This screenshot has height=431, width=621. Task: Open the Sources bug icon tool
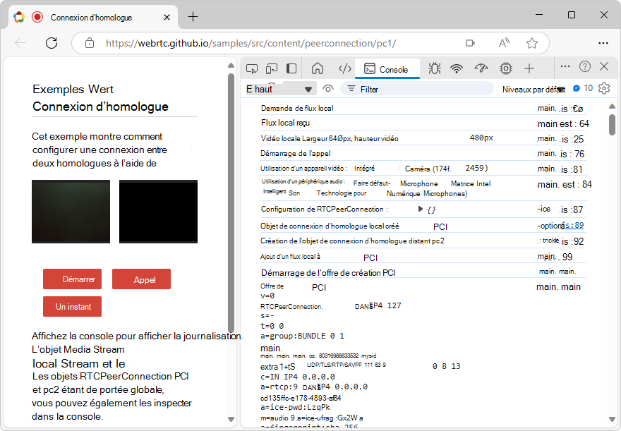(435, 69)
